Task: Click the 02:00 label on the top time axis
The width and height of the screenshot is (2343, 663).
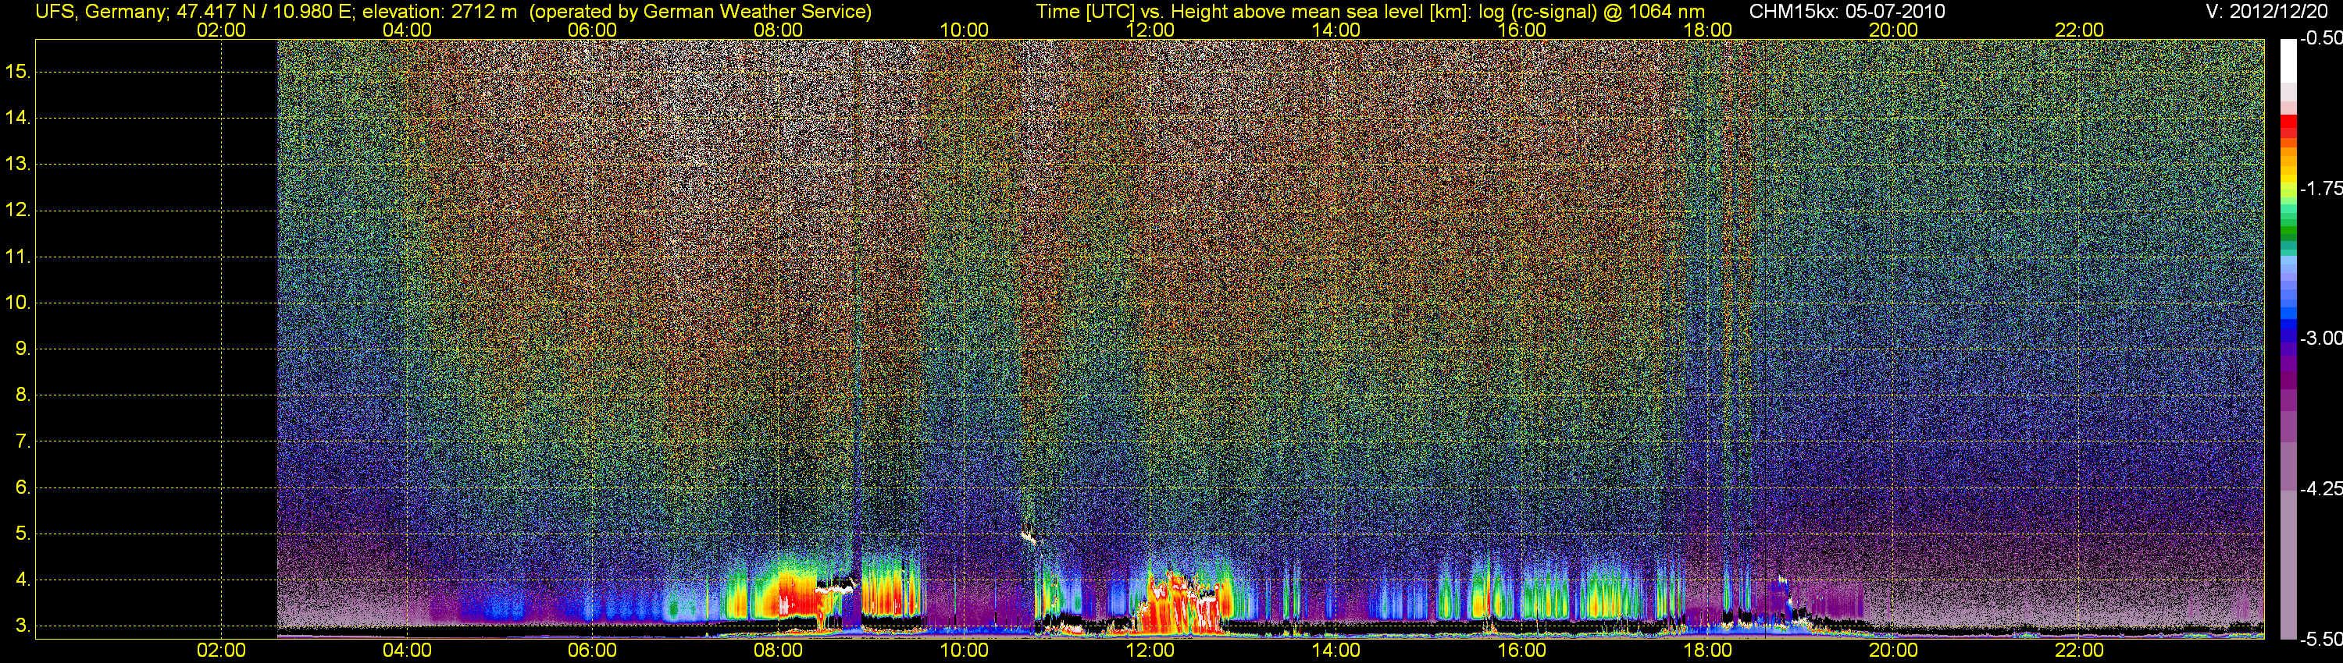Action: click(x=221, y=30)
